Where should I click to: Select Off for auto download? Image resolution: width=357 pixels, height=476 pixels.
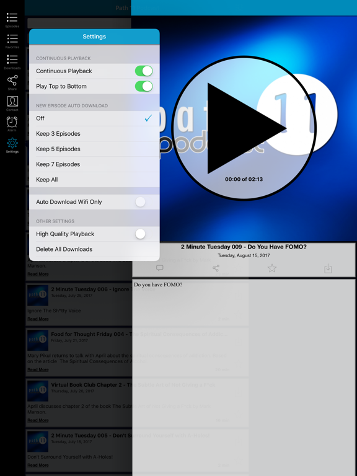coord(94,118)
